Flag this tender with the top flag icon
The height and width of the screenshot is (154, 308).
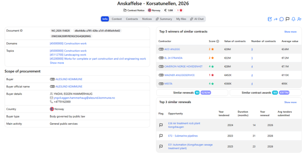tap(287, 19)
